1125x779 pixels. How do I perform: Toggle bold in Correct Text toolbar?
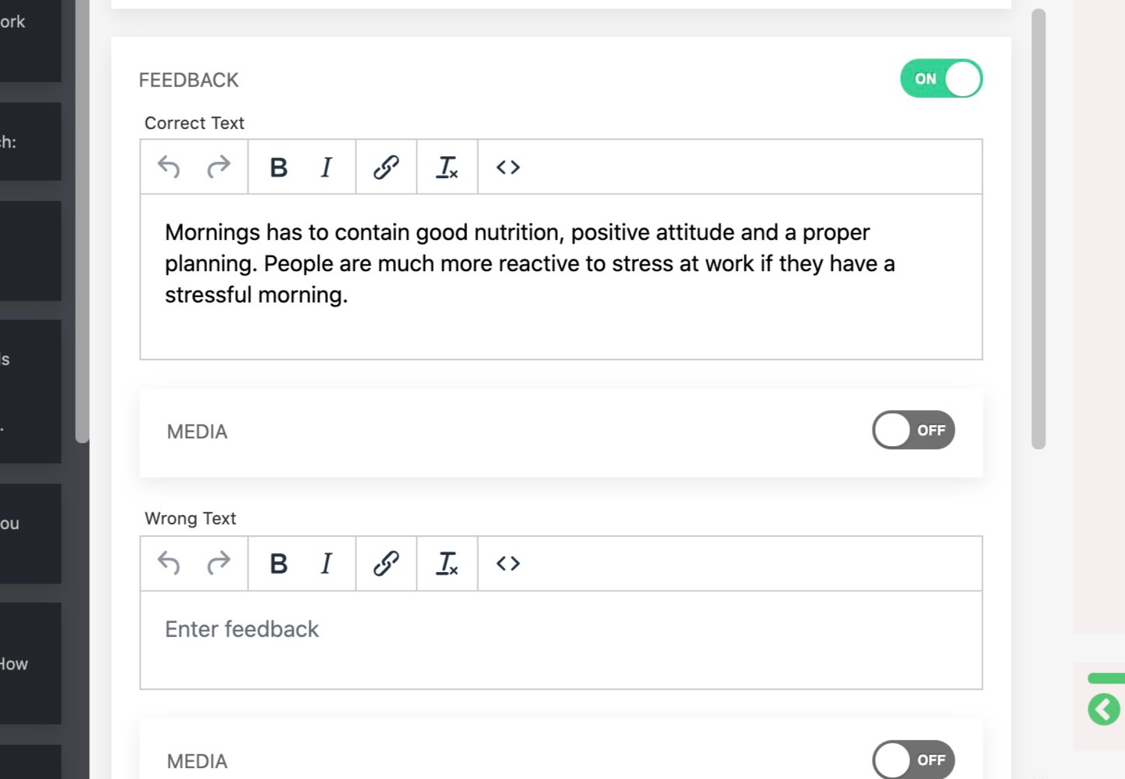(x=278, y=167)
